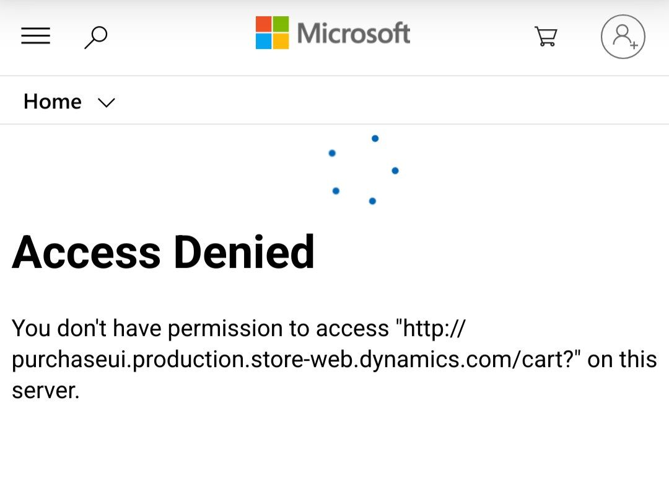This screenshot has width=669, height=483.
Task: Click the sign-in account avatar icon
Action: click(x=623, y=37)
